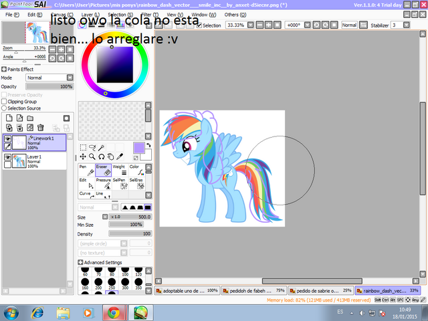Delete the selected layer with trash icon

coord(40,128)
